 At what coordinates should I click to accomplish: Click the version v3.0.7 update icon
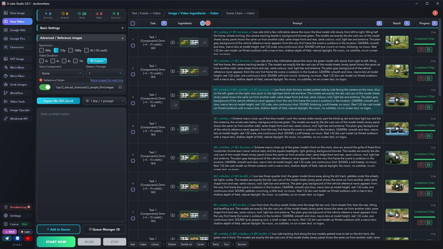pos(14,245)
